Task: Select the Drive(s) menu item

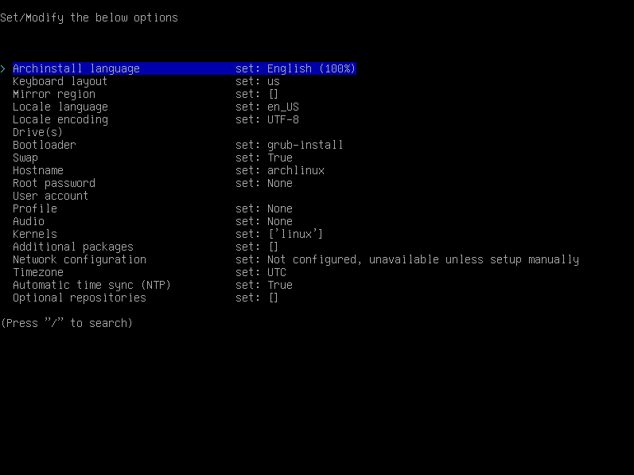Action: pyautogui.click(x=37, y=132)
